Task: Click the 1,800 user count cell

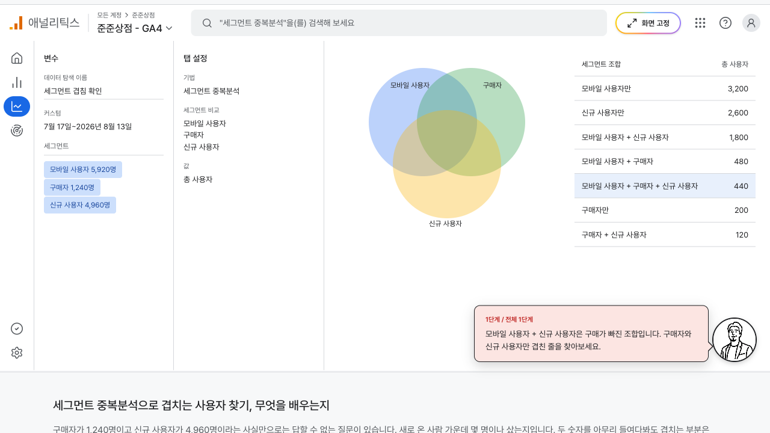Action: (x=738, y=137)
